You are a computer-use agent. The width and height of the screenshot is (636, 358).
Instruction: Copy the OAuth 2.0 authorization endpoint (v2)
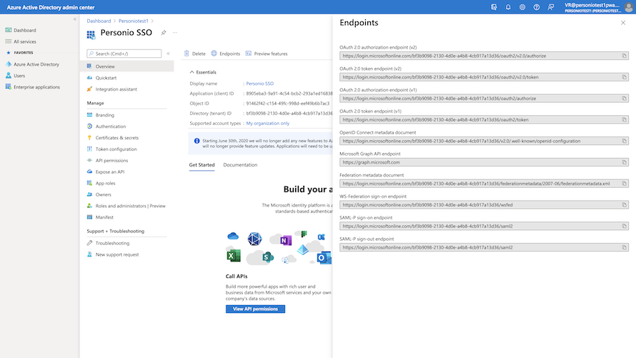pos(625,56)
